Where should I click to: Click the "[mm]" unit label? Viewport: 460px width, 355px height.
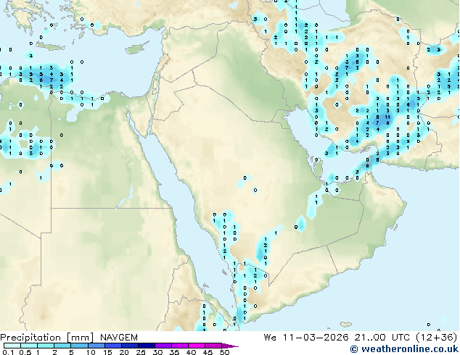coord(80,338)
